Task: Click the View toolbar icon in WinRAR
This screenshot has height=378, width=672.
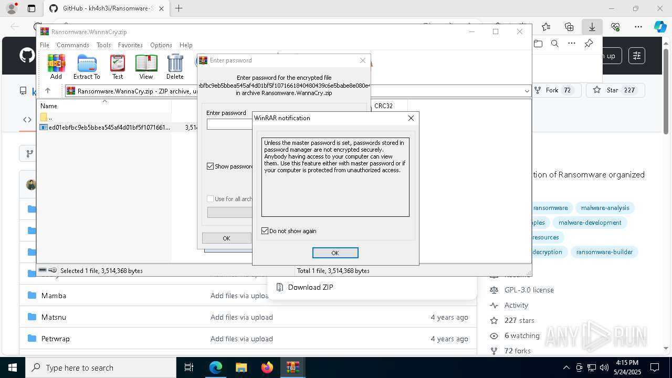Action: click(146, 67)
